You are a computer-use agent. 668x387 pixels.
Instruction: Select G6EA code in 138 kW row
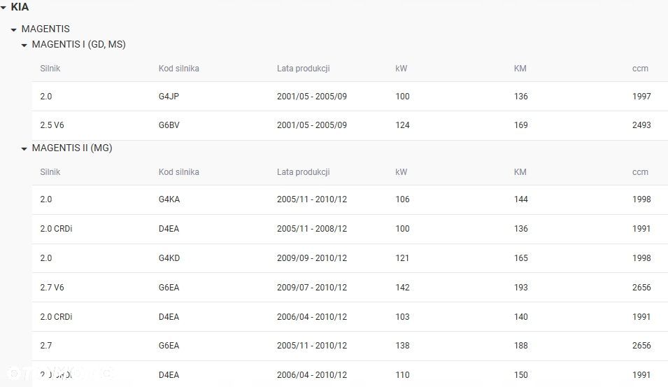169,346
